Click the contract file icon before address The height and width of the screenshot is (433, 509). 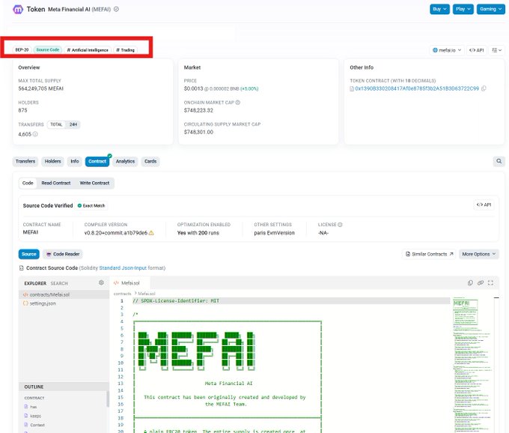[352, 88]
